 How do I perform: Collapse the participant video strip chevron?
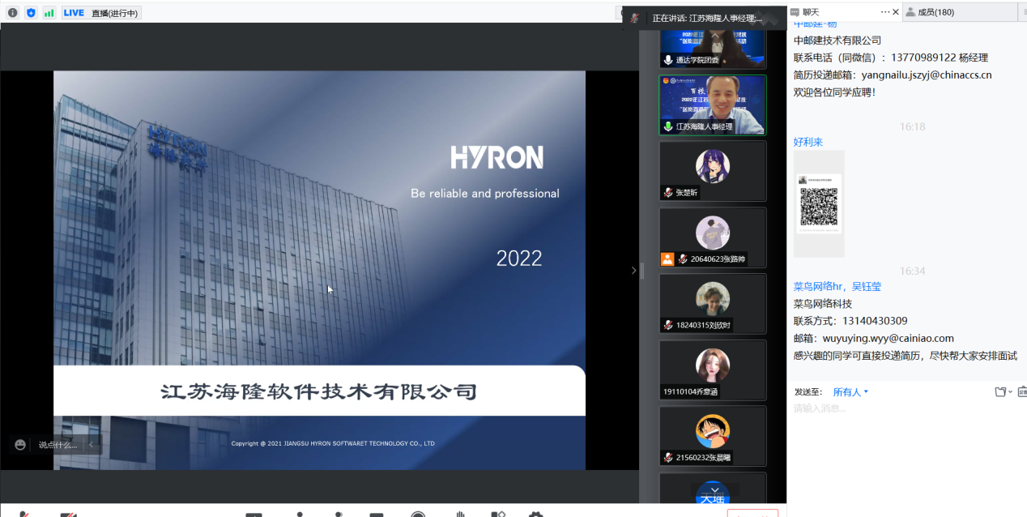(633, 270)
